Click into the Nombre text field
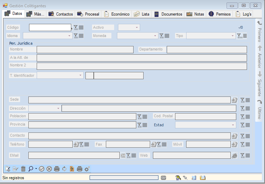The height and width of the screenshot is (184, 265). coord(85,49)
